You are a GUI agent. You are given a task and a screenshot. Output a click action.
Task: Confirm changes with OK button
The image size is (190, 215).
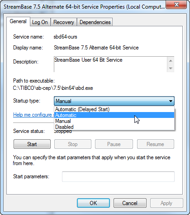93,203
